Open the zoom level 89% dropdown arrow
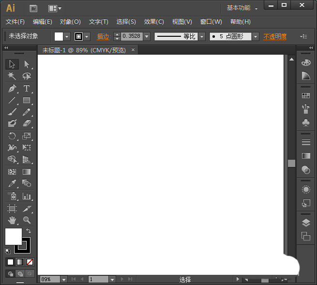The width and height of the screenshot is (317, 285). 64,280
